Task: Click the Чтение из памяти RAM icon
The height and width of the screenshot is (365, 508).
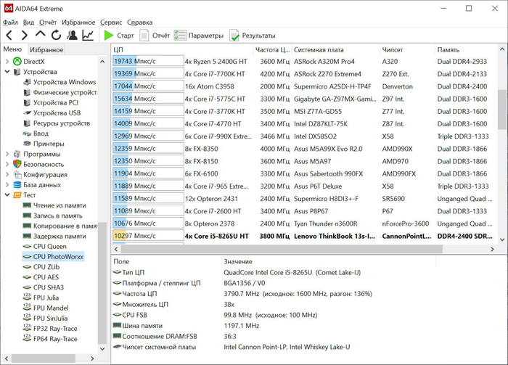Action: click(x=28, y=205)
